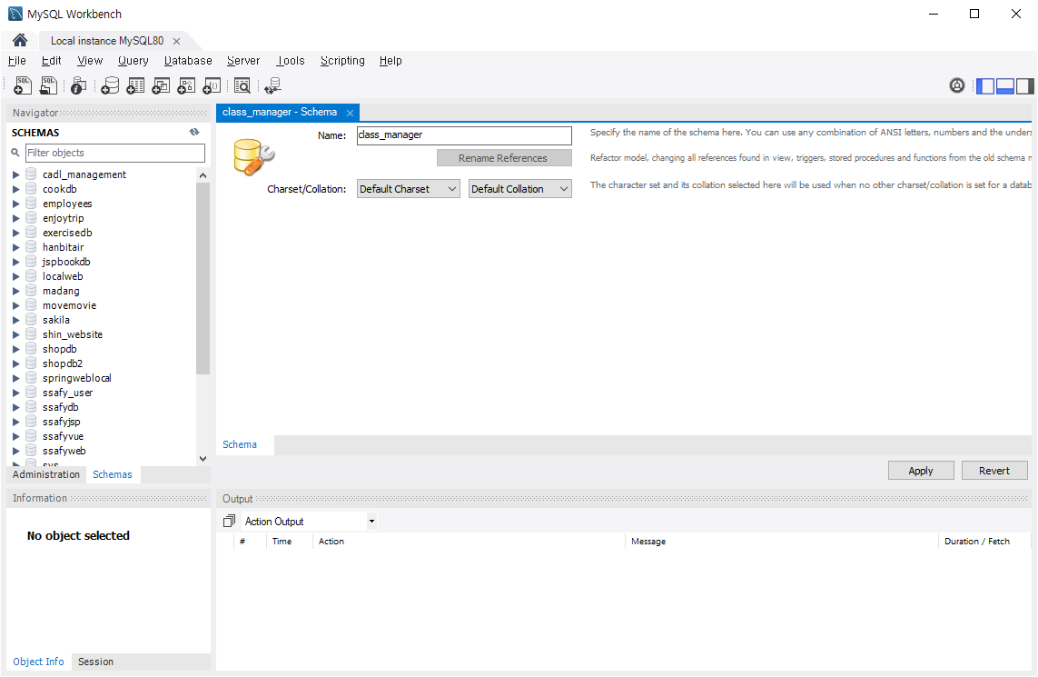Screen dimensions: 1038x677
Task: Open the Database menu
Action: pyautogui.click(x=188, y=60)
